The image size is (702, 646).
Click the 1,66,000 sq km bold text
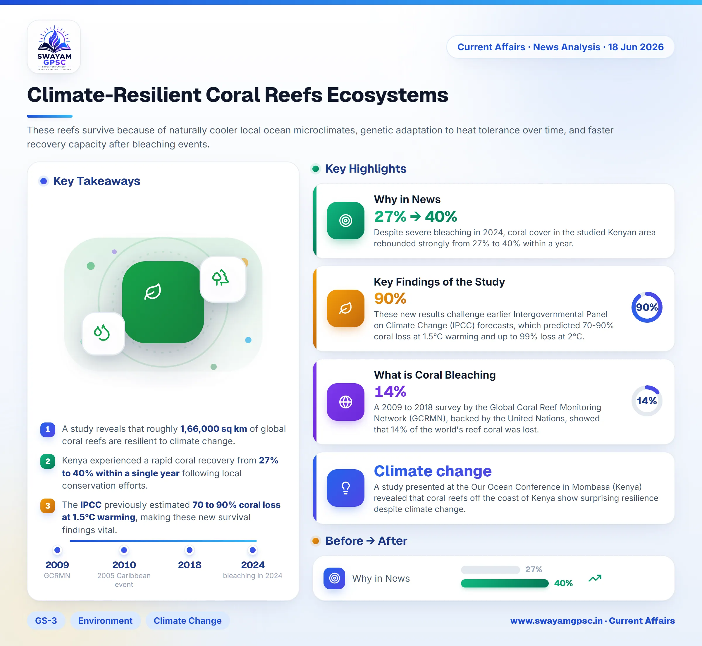tap(214, 429)
